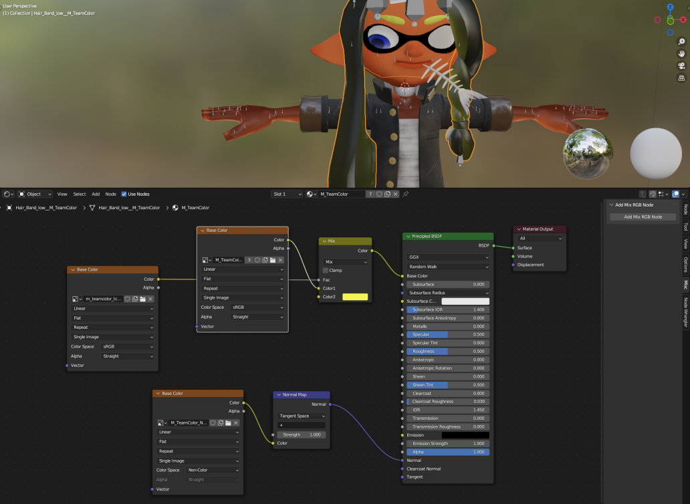Switch perspective/orthographic with grid icon

pos(681,78)
